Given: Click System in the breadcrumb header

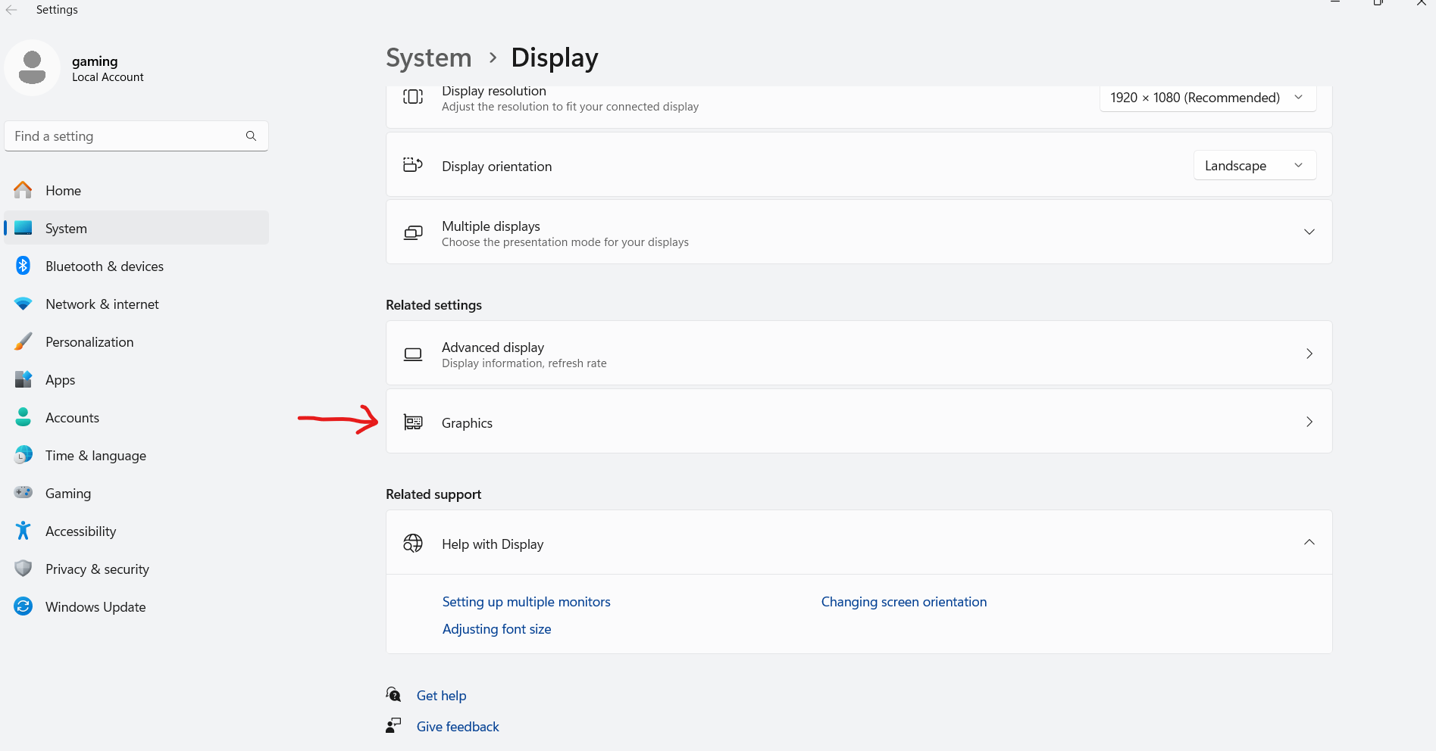Looking at the screenshot, I should click(x=428, y=58).
